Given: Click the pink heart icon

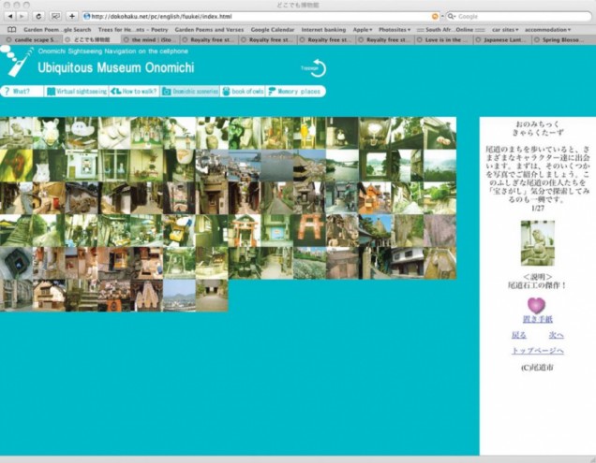Looking at the screenshot, I should point(536,305).
